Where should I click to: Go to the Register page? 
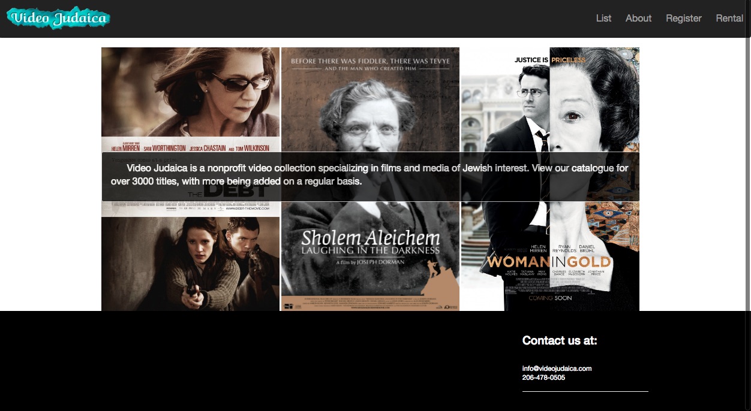click(x=683, y=19)
